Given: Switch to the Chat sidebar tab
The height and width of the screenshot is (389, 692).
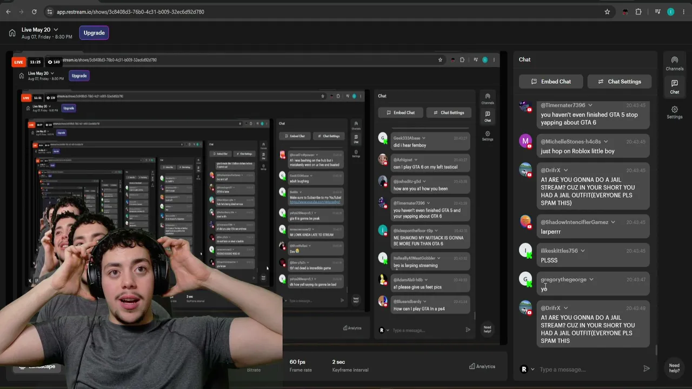Looking at the screenshot, I should (674, 86).
